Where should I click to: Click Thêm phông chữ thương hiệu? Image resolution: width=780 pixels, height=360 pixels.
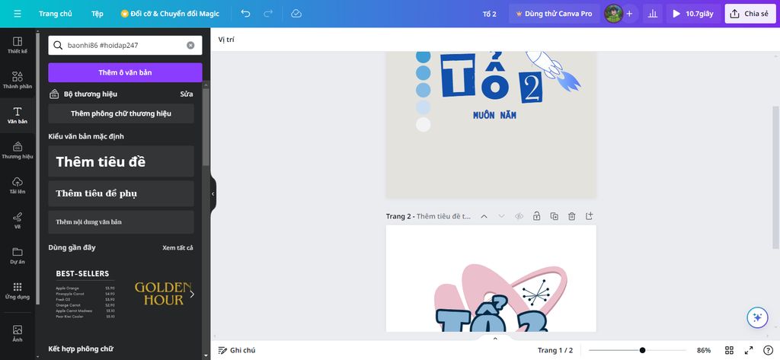click(121, 113)
